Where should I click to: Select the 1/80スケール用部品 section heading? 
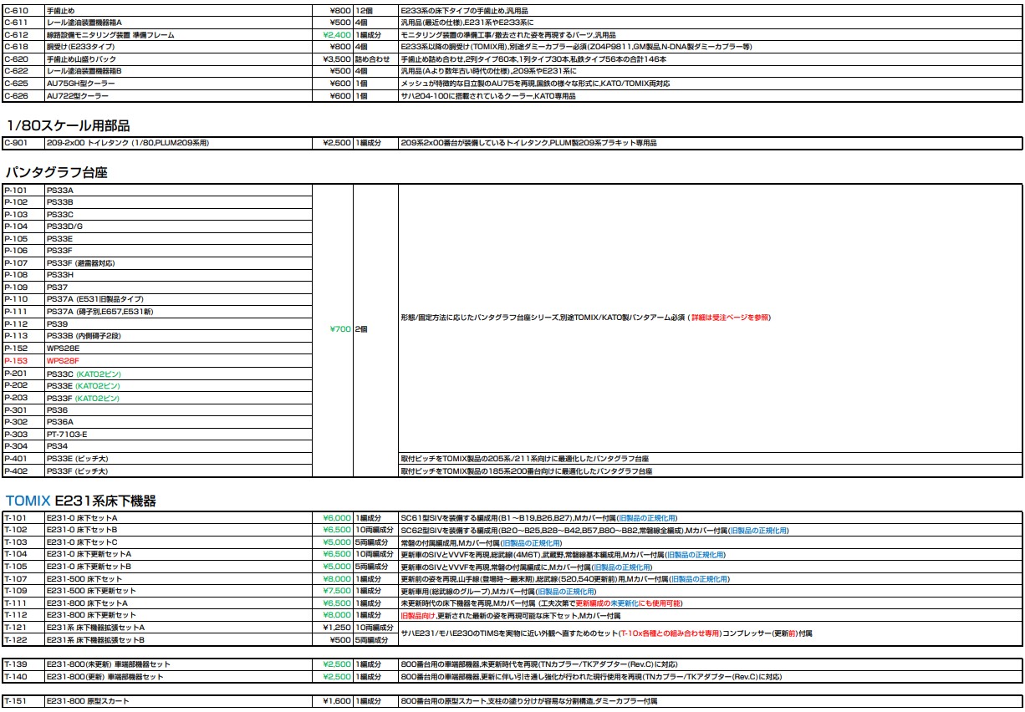tap(68, 126)
